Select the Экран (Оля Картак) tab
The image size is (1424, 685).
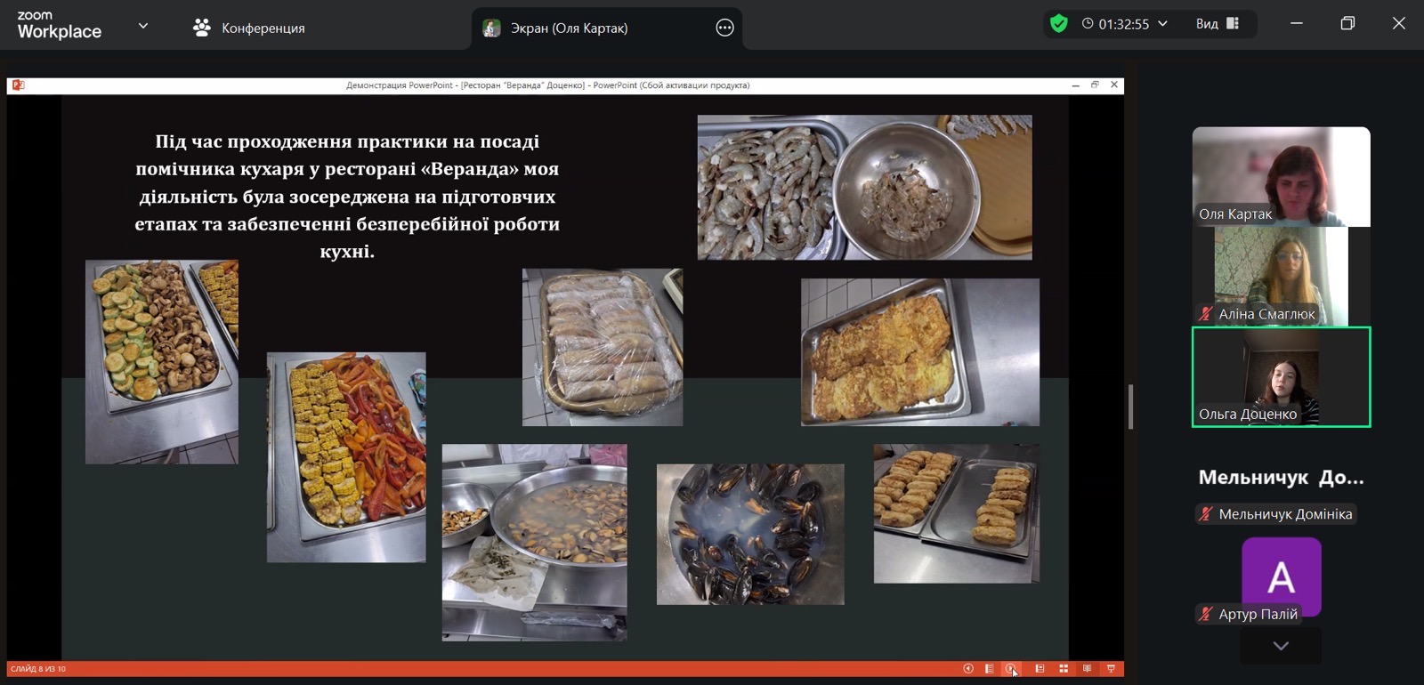pos(568,28)
